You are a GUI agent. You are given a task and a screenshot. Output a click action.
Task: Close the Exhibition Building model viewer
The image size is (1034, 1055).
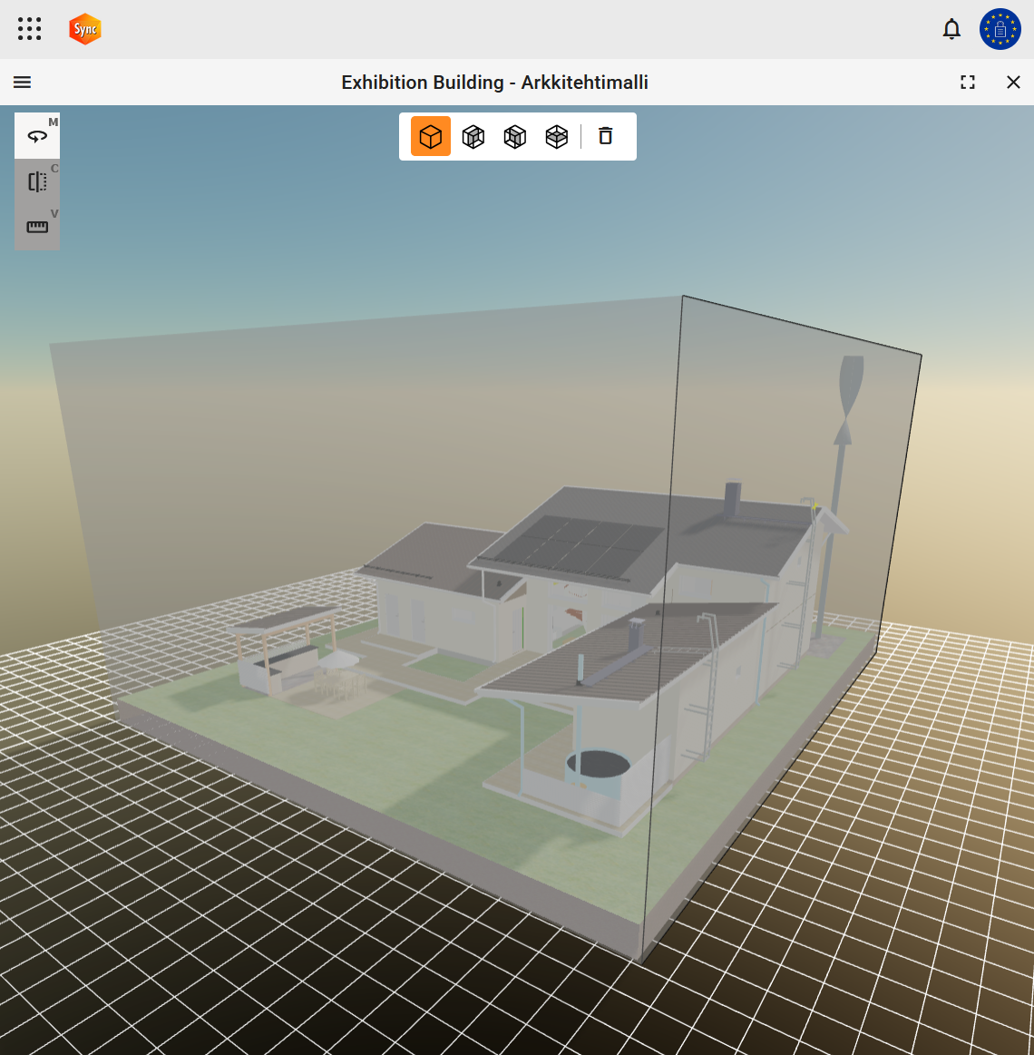point(1013,83)
